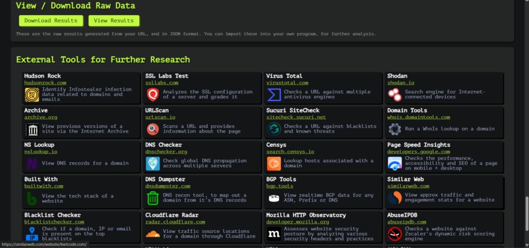This screenshot has width=529, height=248.
Task: Follow the radar.cloudflare.com link
Action: point(175,222)
